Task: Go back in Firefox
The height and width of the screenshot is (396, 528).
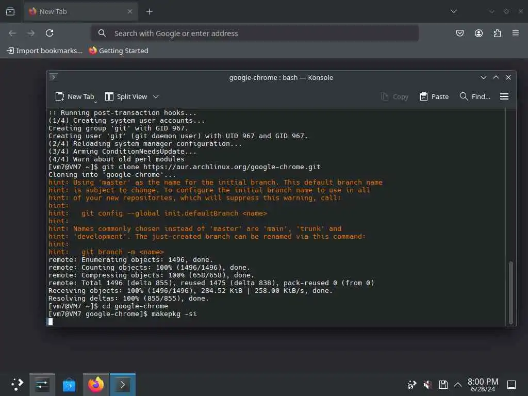Action: pyautogui.click(x=12, y=33)
